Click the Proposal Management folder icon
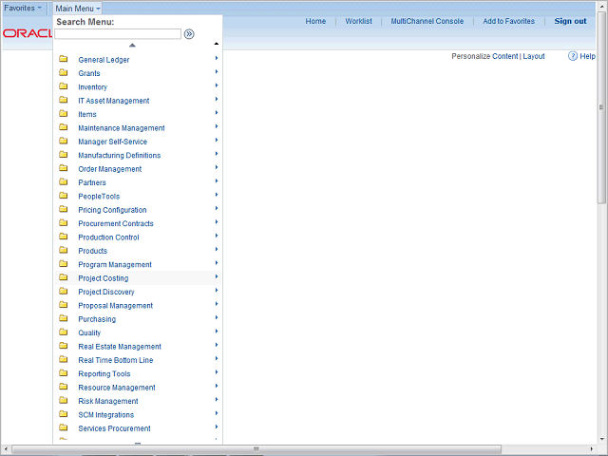 64,305
